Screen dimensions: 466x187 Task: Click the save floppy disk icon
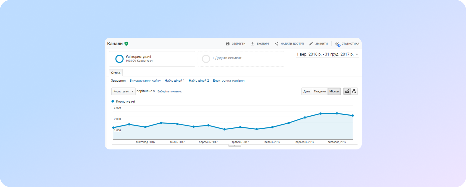[228, 44]
